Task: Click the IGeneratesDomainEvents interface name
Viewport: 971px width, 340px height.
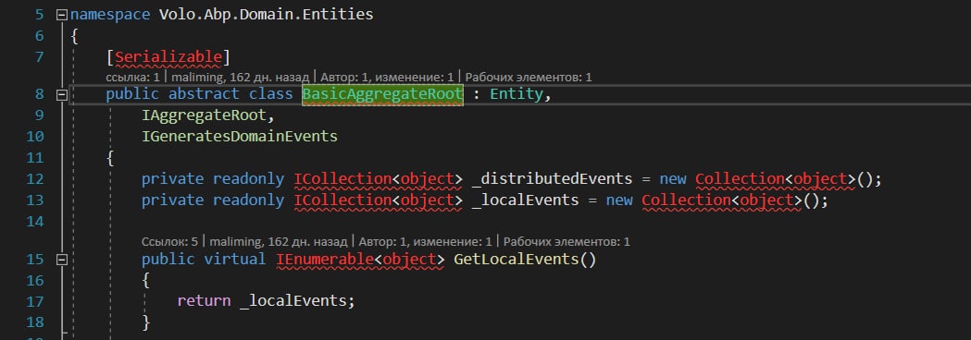Action: pos(240,136)
